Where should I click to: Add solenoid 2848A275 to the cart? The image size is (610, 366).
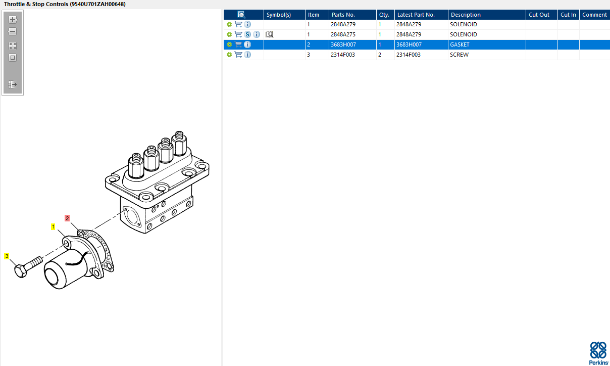[x=238, y=34]
